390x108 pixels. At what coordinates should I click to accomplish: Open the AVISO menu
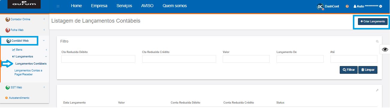[x=147, y=6]
